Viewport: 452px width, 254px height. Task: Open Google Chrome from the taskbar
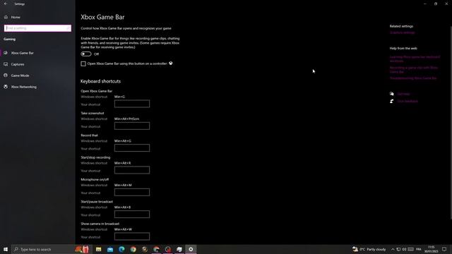click(x=133, y=249)
